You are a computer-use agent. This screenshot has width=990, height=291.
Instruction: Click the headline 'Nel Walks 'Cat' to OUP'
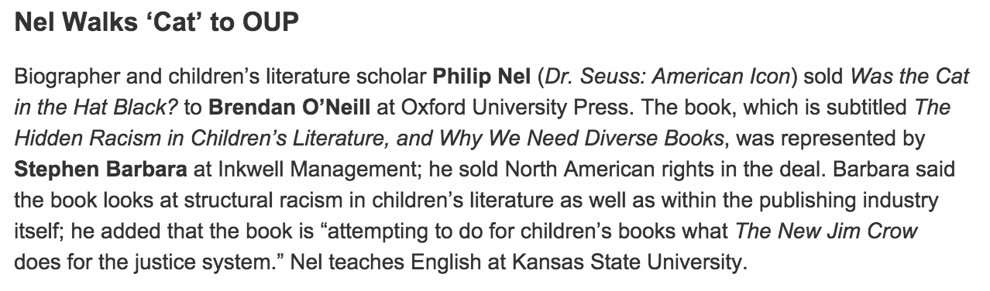point(156,22)
